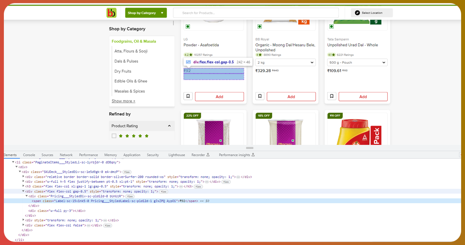465x245 pixels.
Task: Switch to the Console tab
Action: (29, 155)
